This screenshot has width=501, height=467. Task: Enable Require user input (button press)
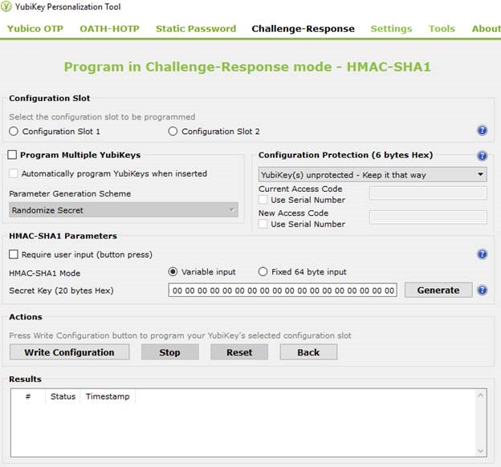14,254
